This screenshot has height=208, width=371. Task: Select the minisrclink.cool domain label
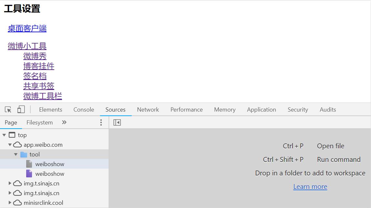click(43, 203)
